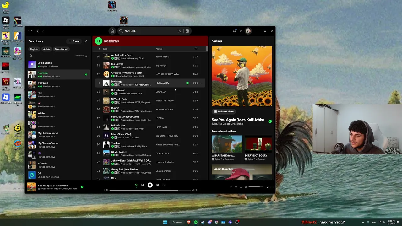
Task: Filter library by Playlists
Action: pyautogui.click(x=34, y=49)
